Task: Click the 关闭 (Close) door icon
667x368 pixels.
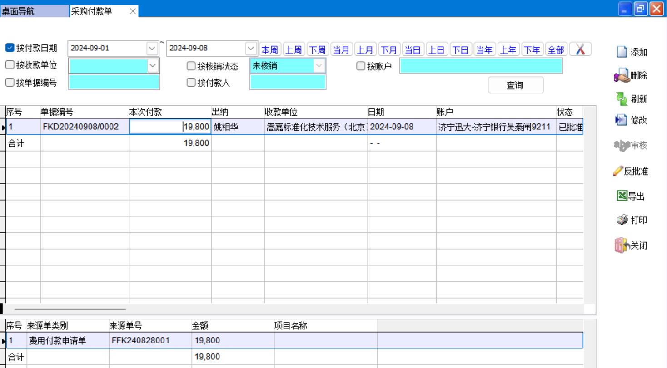Action: pos(621,245)
